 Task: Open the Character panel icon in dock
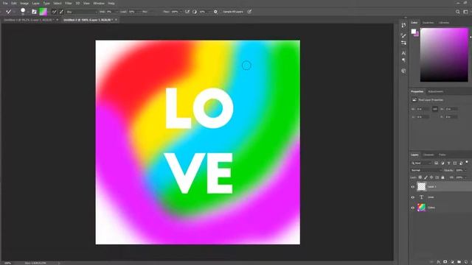point(403,53)
